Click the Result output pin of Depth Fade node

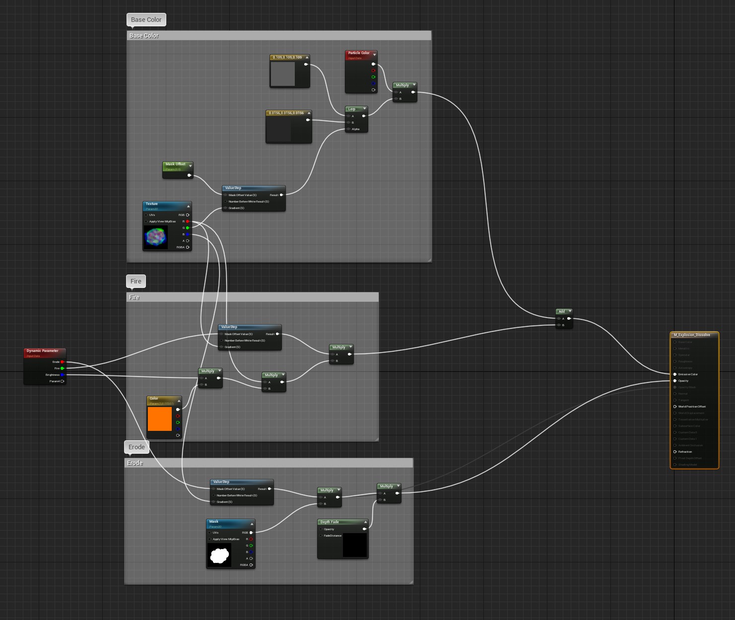(365, 529)
